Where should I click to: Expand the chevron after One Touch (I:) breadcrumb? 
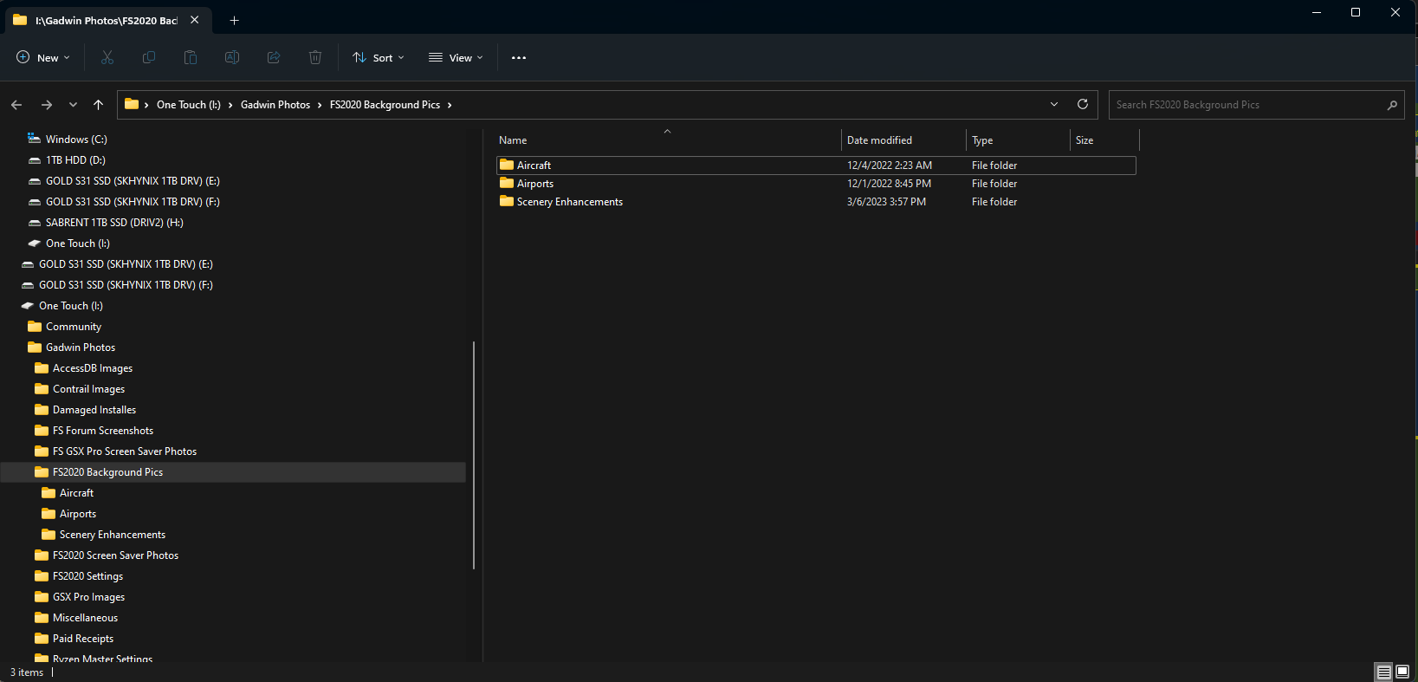(230, 105)
